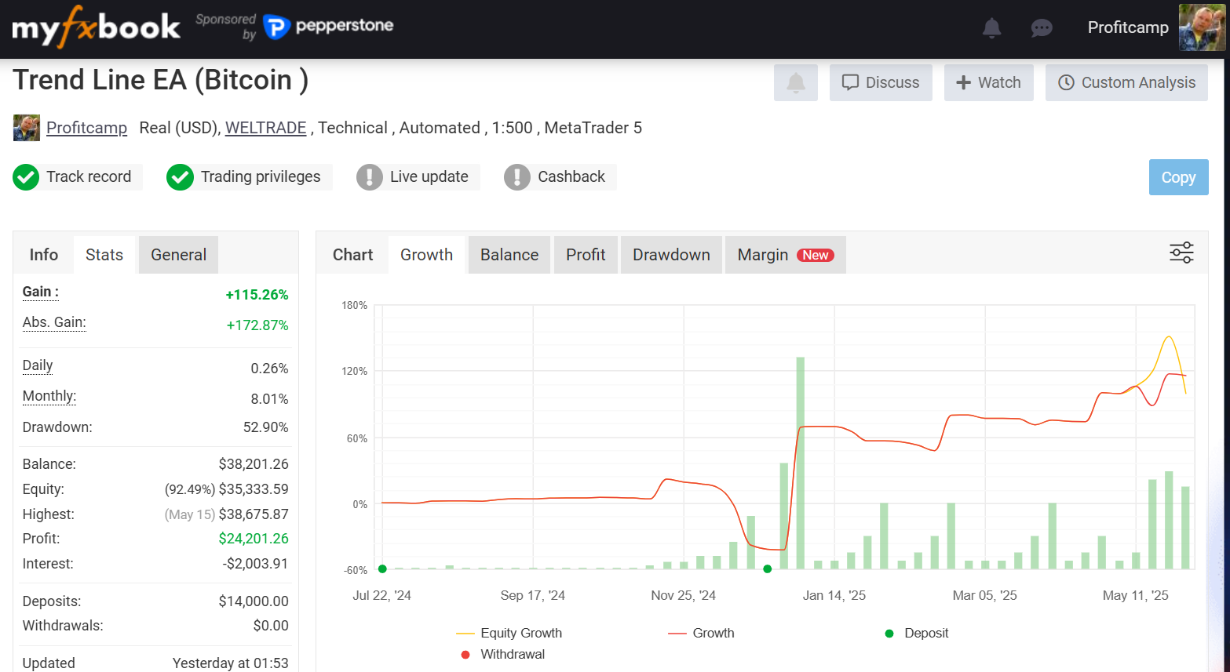This screenshot has width=1230, height=672.
Task: Click small author avatar next to Profitcamp link
Action: [x=27, y=128]
